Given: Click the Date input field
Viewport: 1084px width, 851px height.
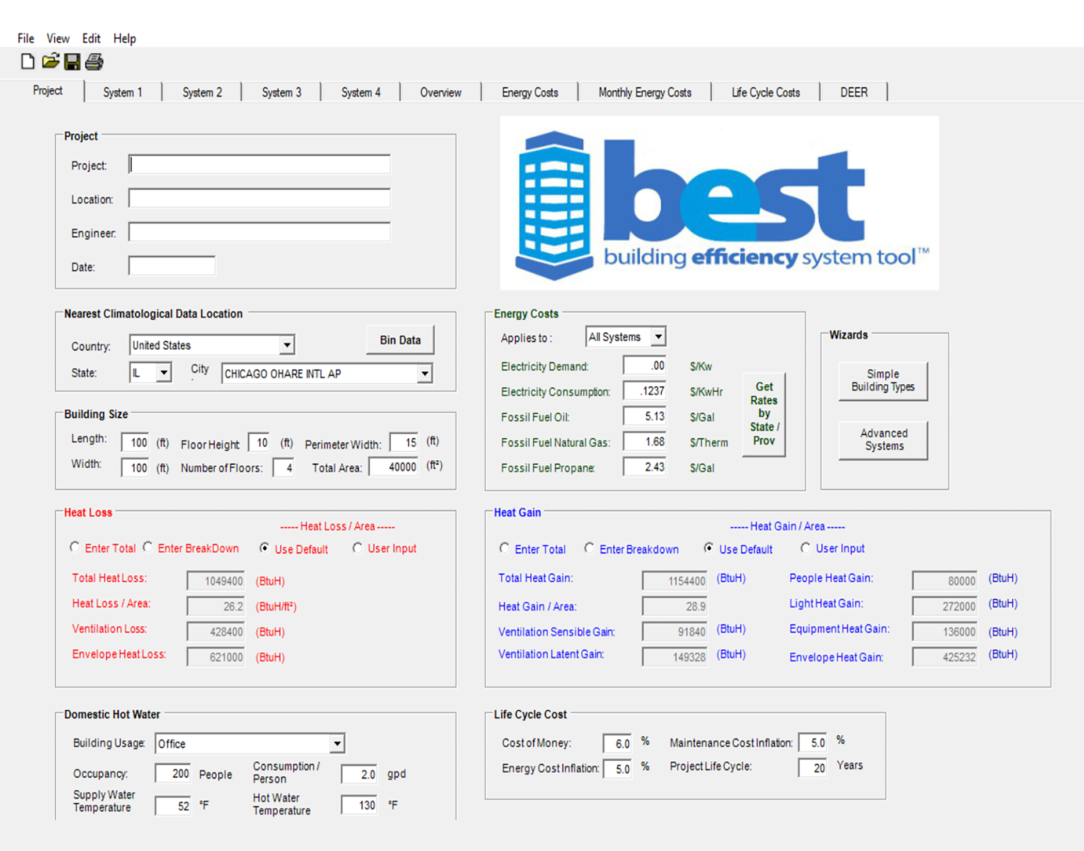Looking at the screenshot, I should point(172,266).
